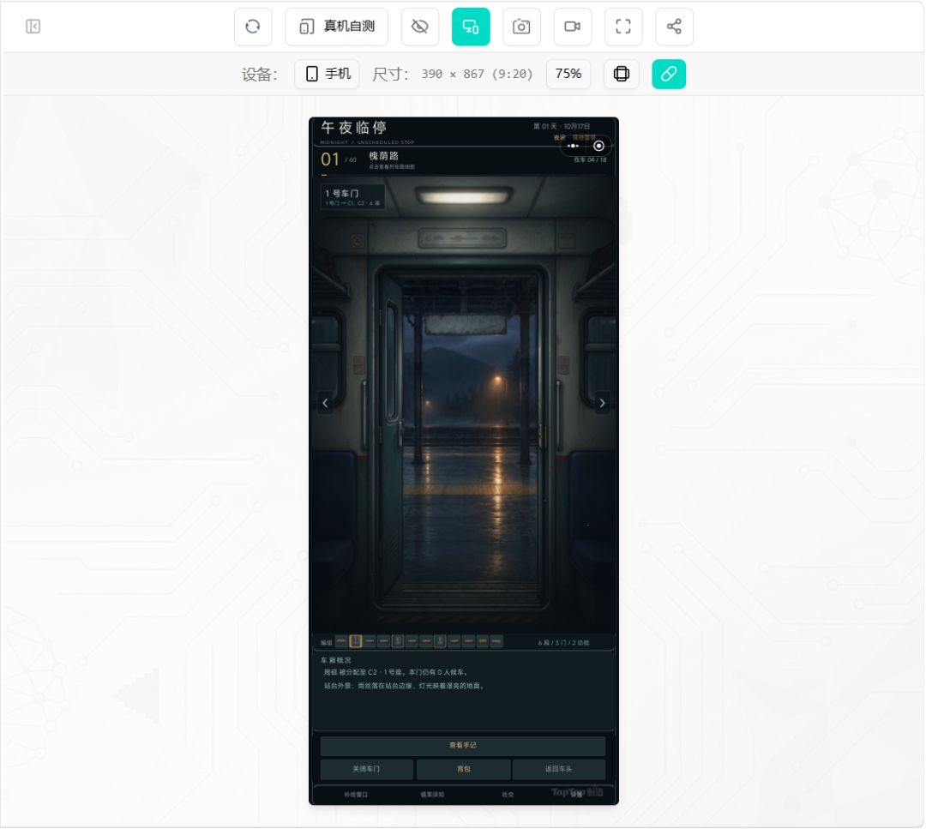Toggle the crossed-out eye visibility icon

click(420, 27)
